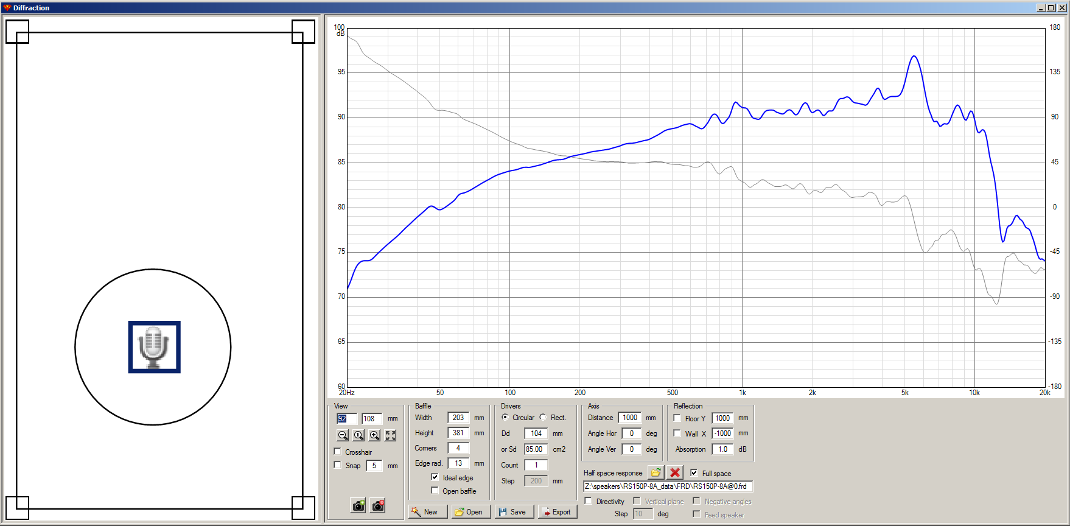Click the baffle Width field

[458, 418]
